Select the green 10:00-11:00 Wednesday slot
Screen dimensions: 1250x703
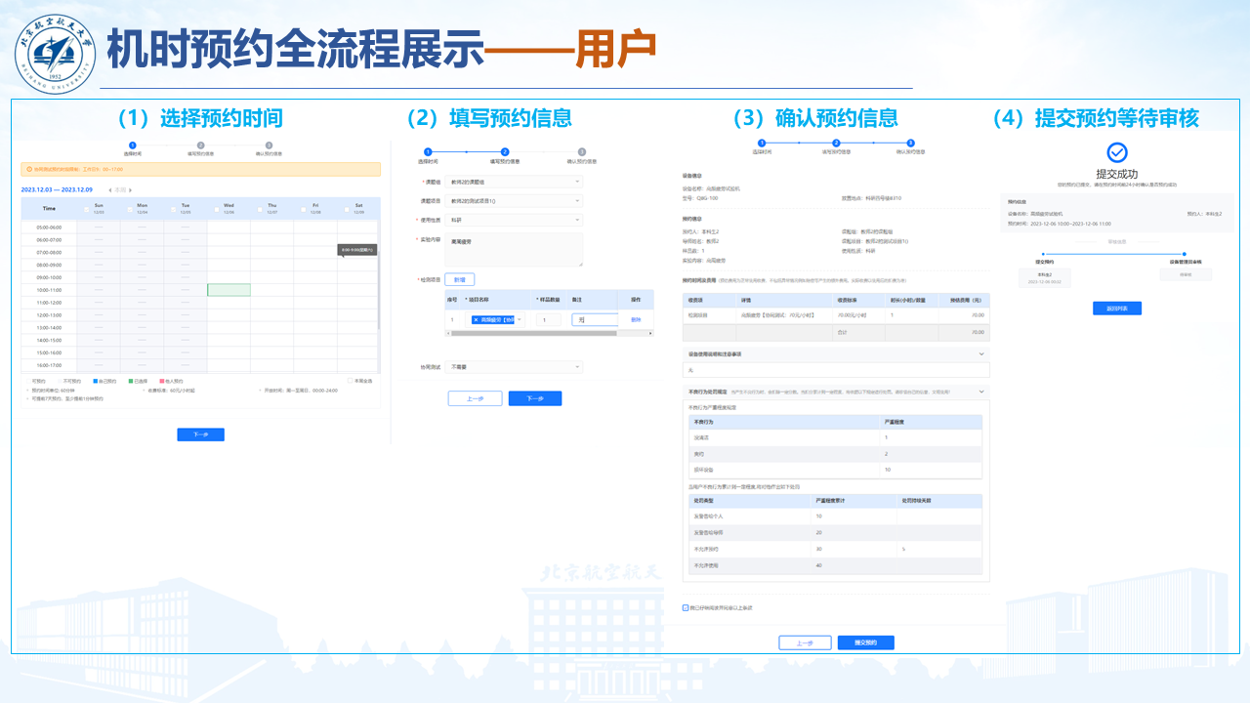click(229, 290)
